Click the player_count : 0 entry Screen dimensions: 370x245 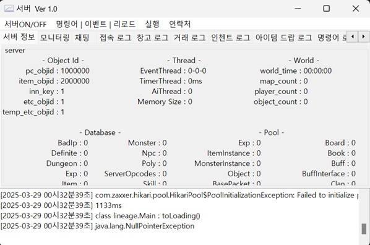281,92
